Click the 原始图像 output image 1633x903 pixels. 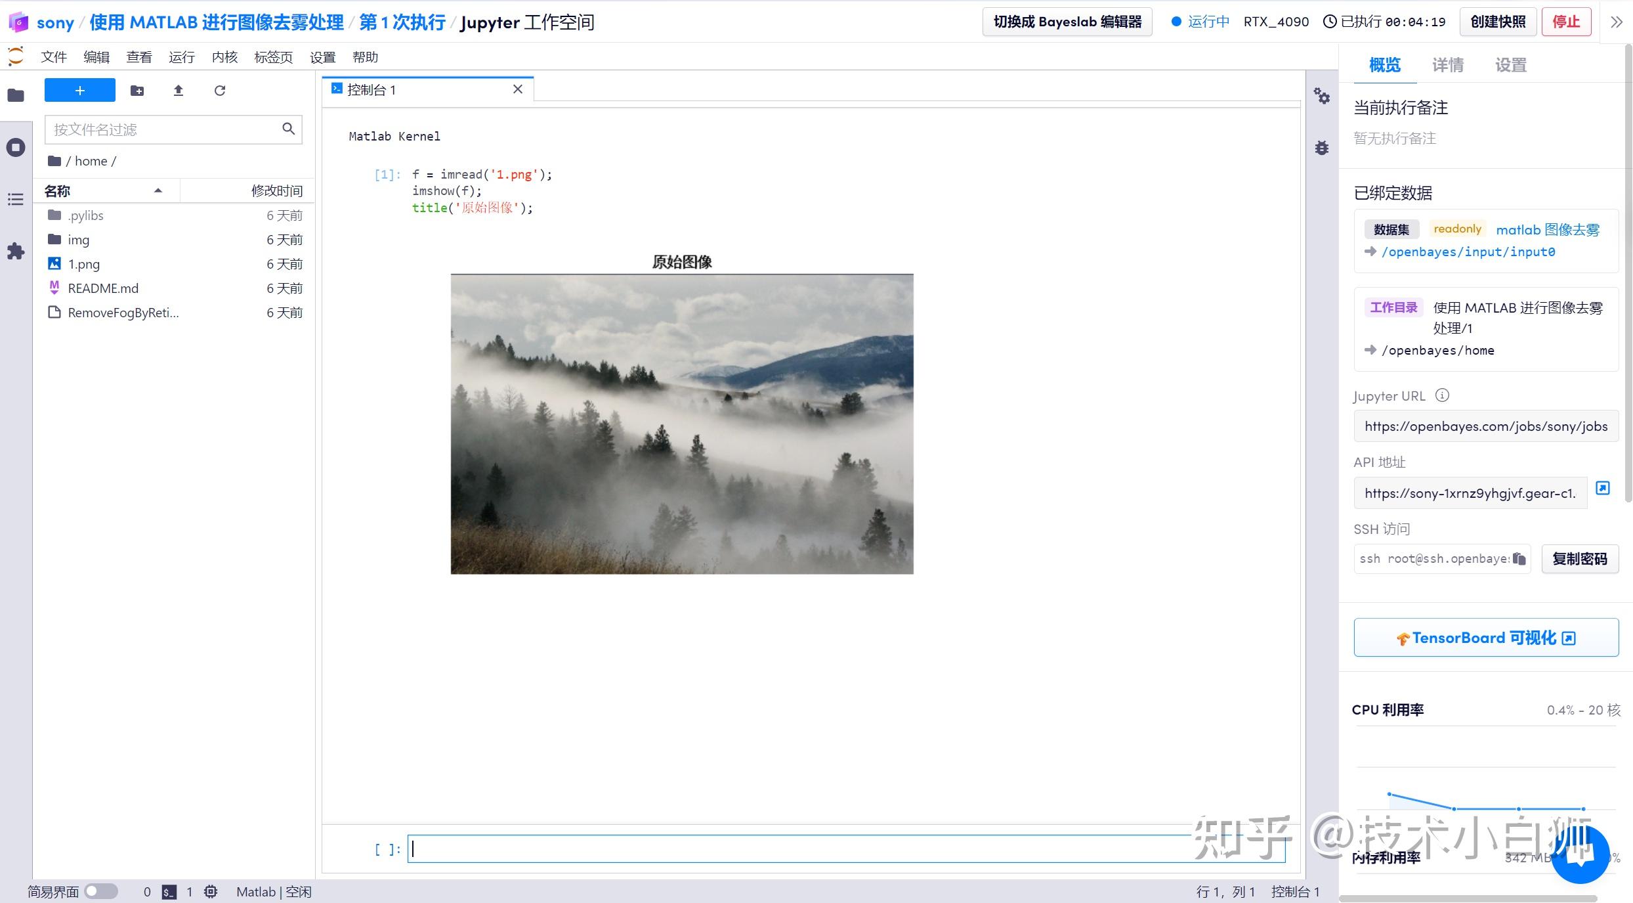[x=682, y=424]
